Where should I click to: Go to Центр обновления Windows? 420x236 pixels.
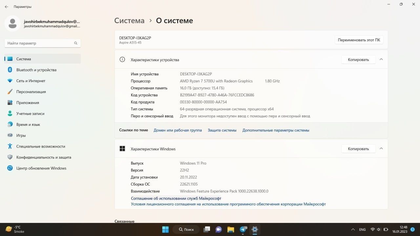(x=43, y=168)
